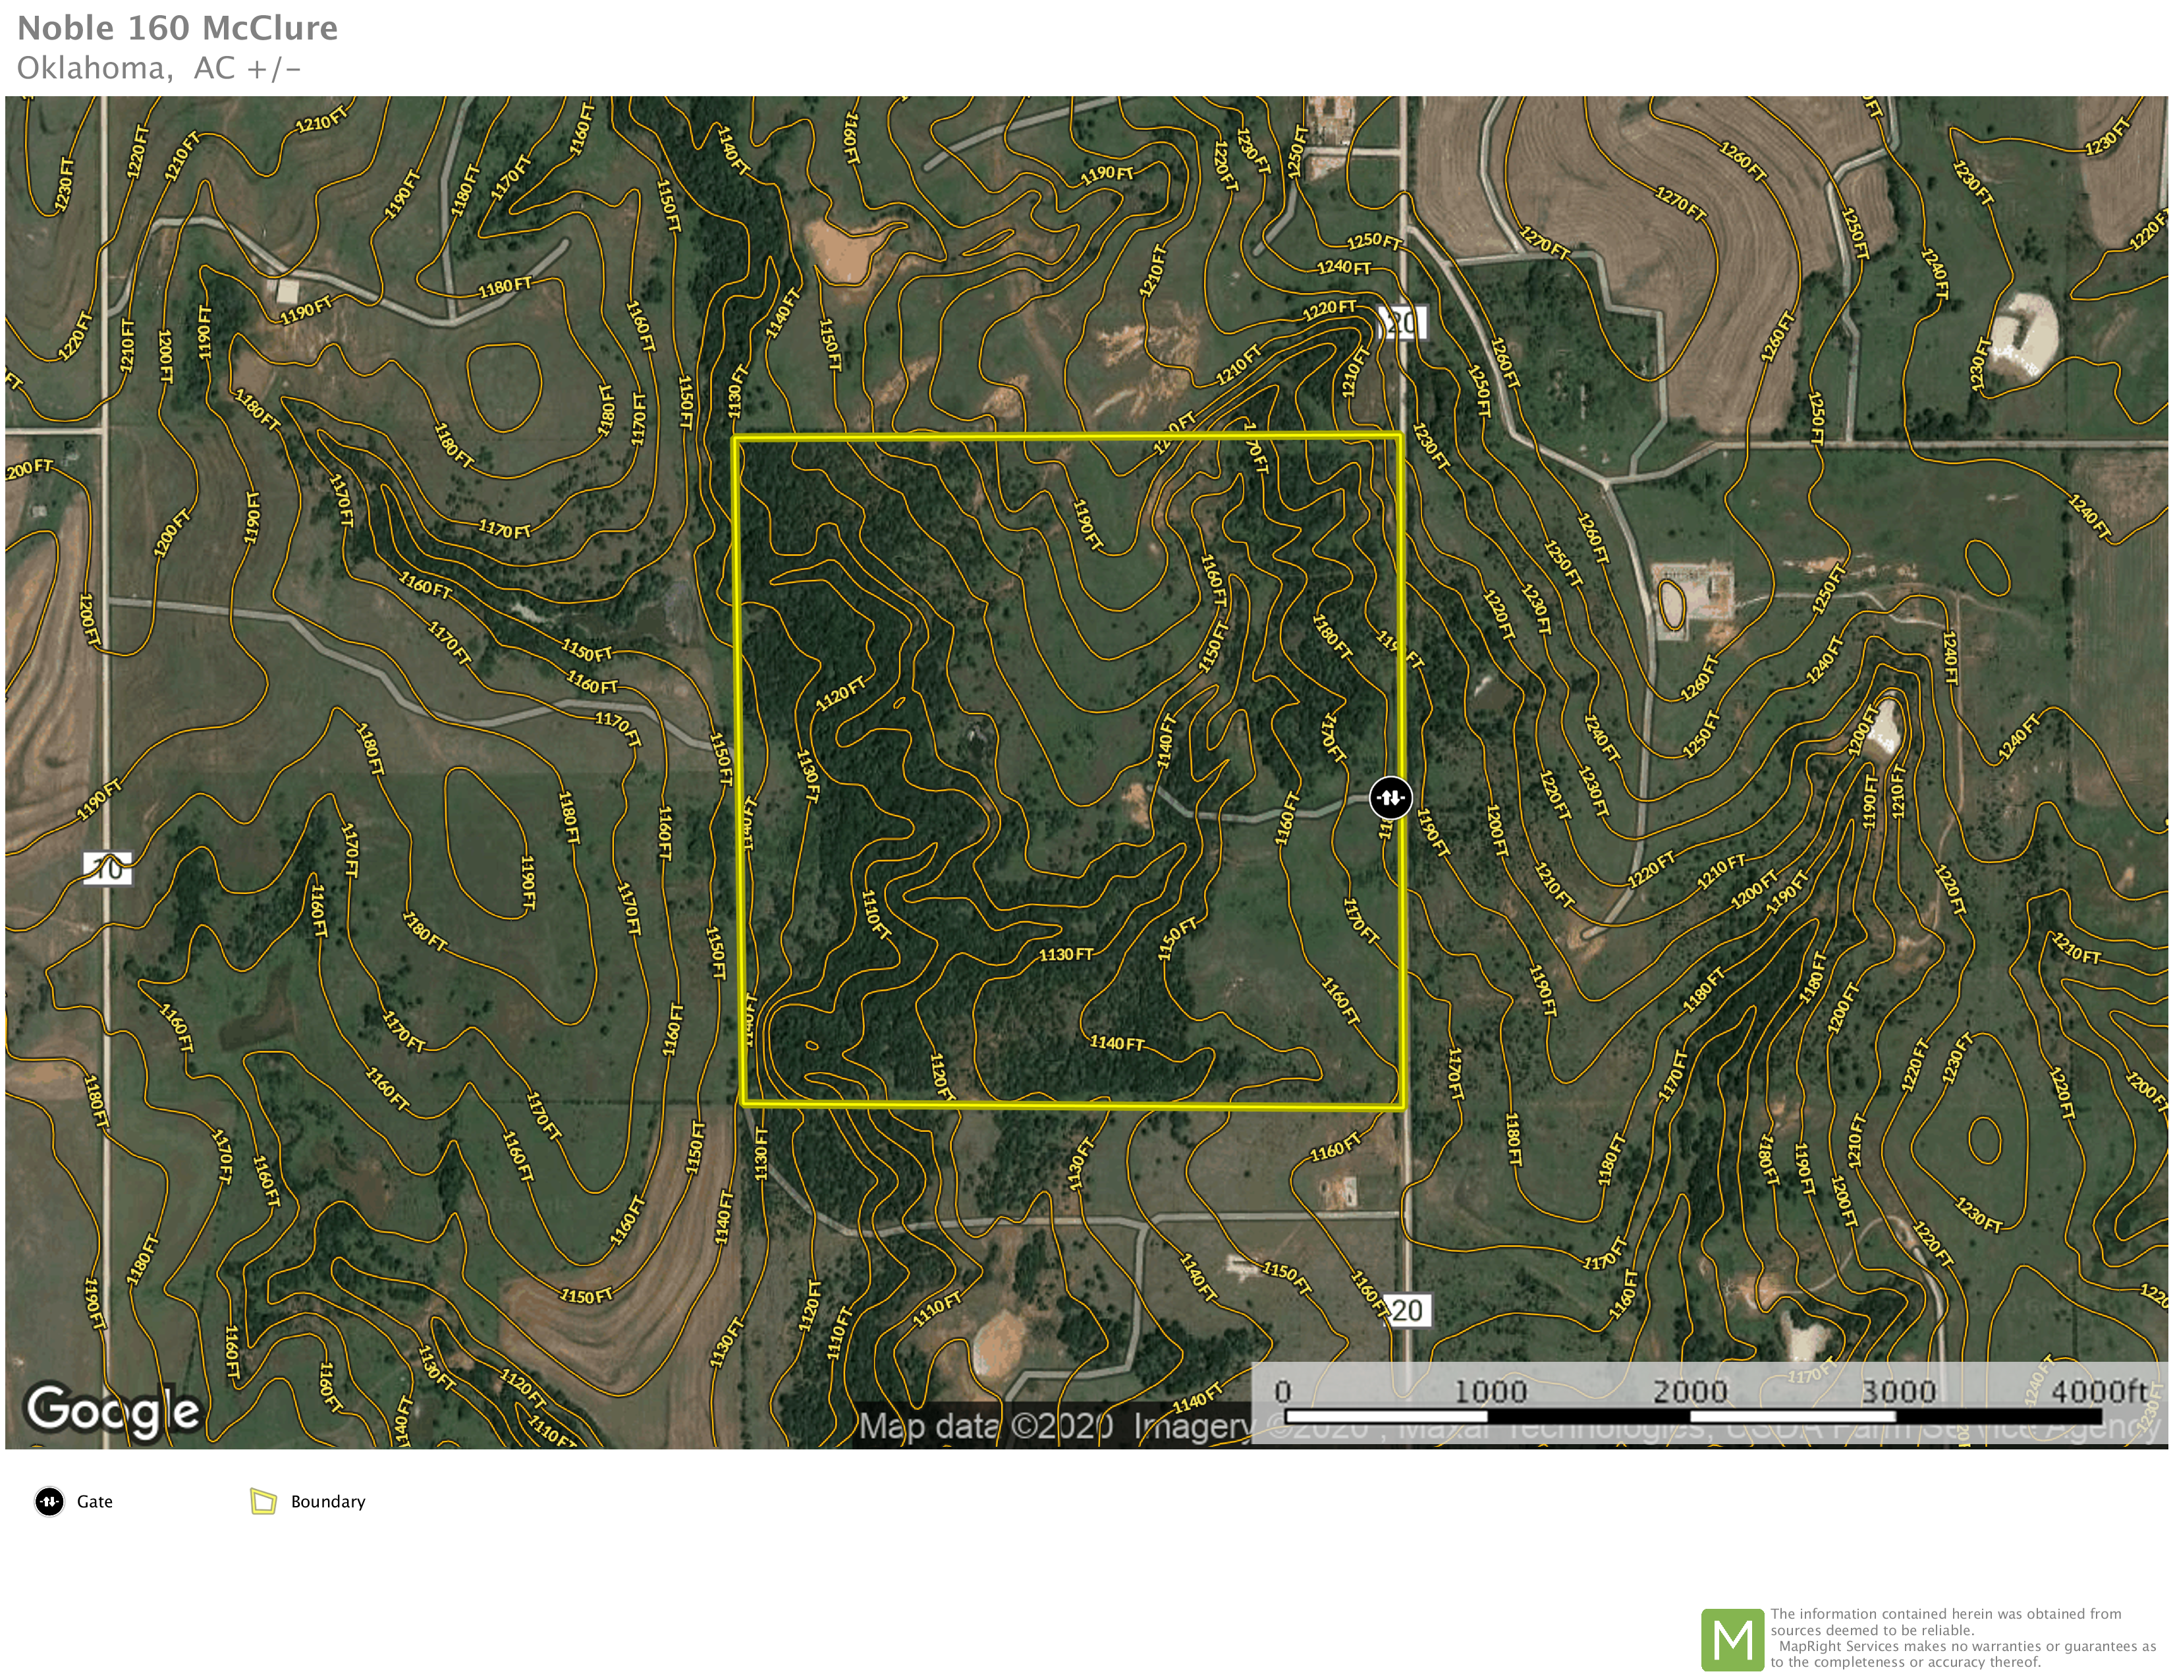This screenshot has width=2173, height=1680.
Task: Click the Oklahoma AC subtitle text
Action: click(x=158, y=68)
